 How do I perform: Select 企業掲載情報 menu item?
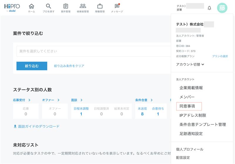point(191,88)
